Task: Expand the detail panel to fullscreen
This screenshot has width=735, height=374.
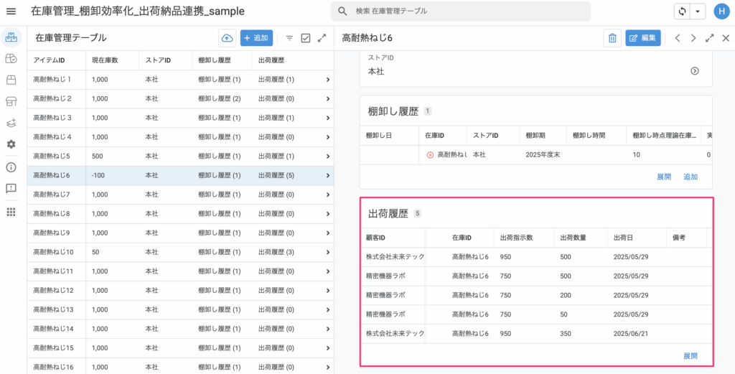Action: click(x=710, y=39)
